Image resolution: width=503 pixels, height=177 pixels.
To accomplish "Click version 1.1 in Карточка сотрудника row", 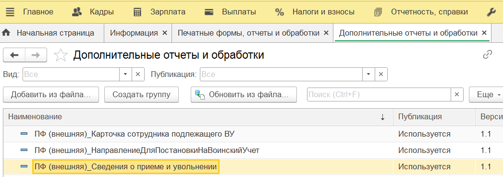I will 486,134.
